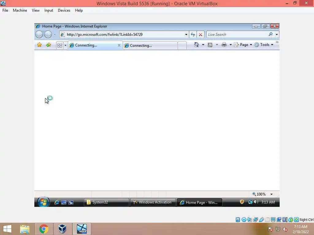314x235 pixels.
Task: Click the 100% zoom level button
Action: pyautogui.click(x=259, y=194)
